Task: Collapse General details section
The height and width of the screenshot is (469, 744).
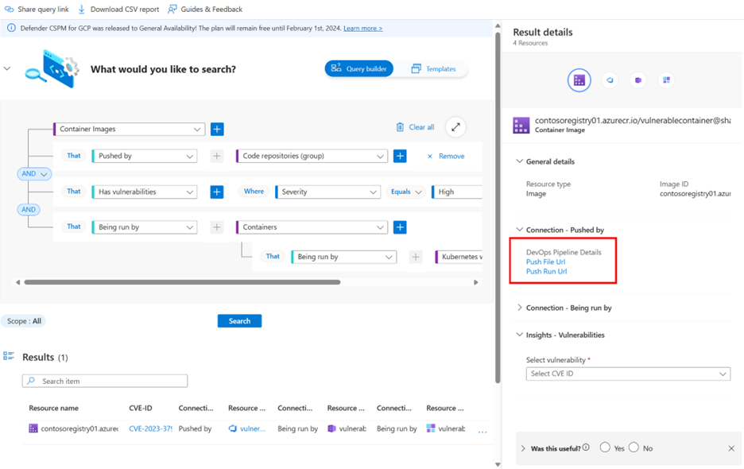Action: (520, 161)
